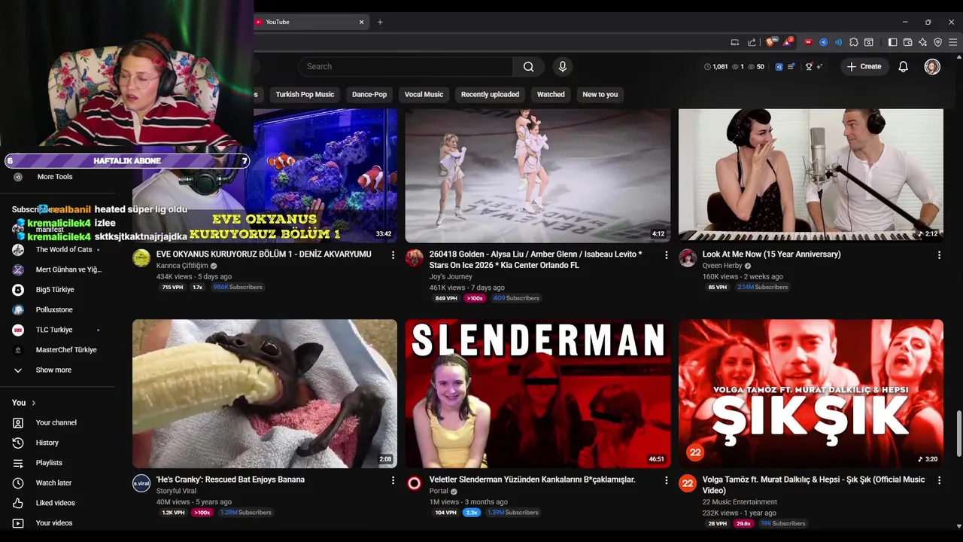Click the vidIQ trophy icon
The image size is (963, 542).
click(x=809, y=66)
